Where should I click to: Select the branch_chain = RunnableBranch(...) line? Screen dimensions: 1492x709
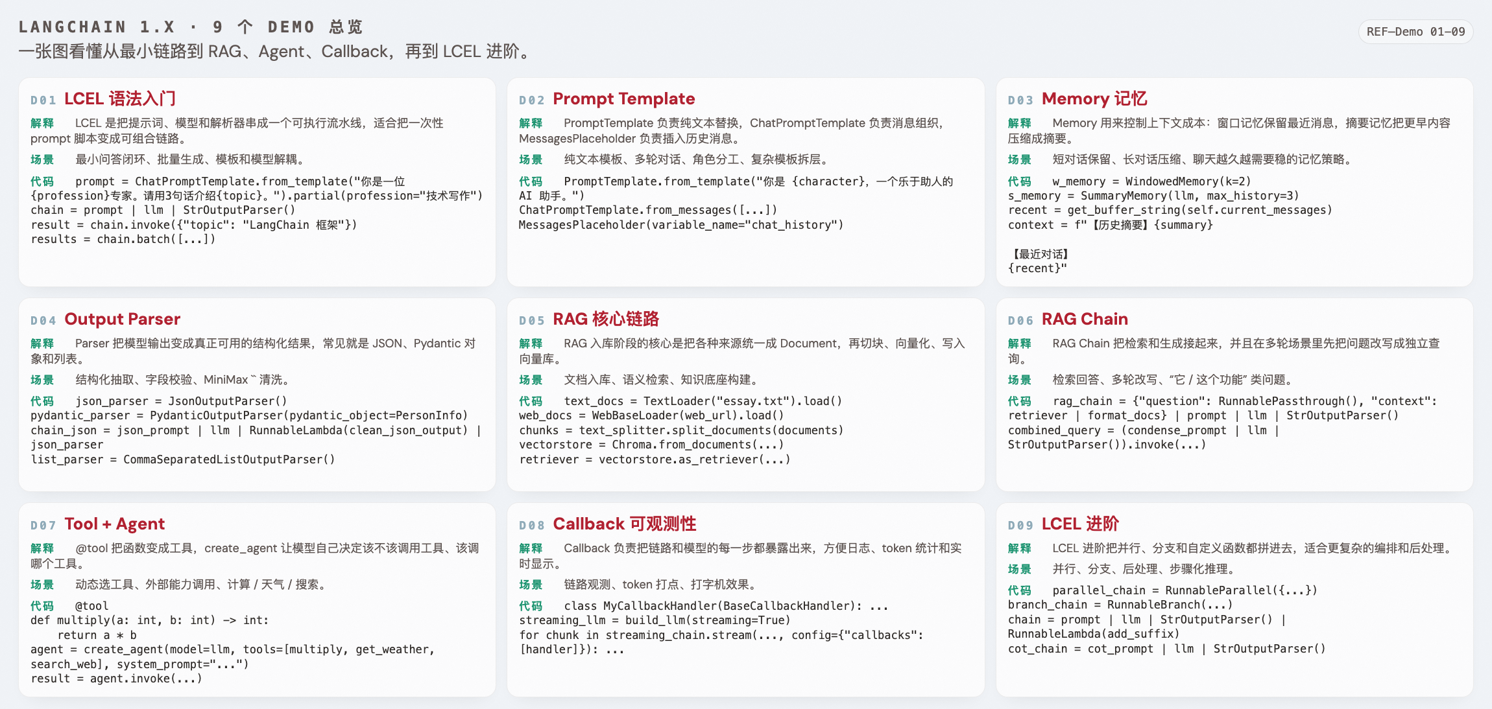1120,605
